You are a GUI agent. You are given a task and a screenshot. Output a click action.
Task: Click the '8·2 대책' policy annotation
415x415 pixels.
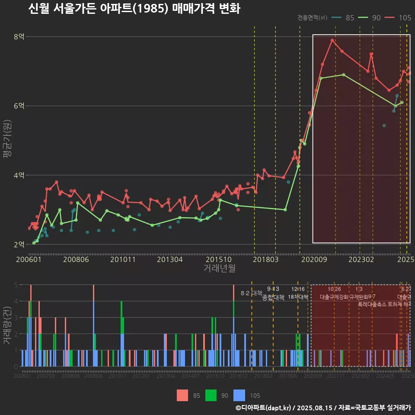tap(252, 293)
